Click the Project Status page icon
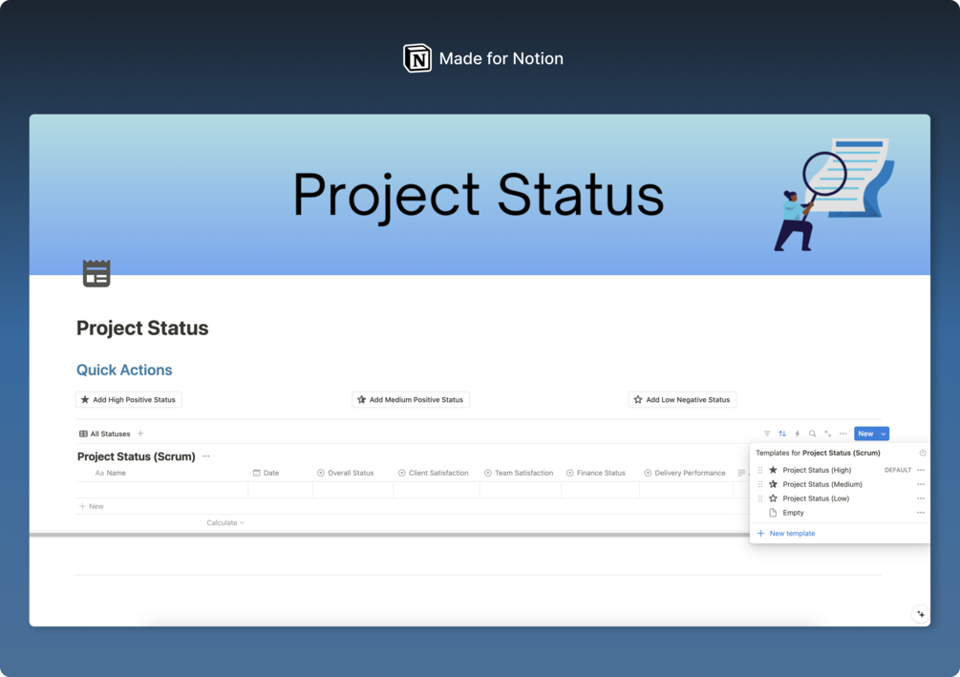The width and height of the screenshot is (960, 677). point(96,273)
